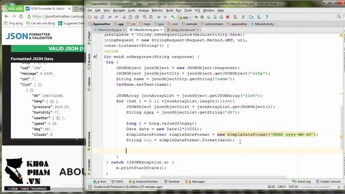Click the red Stop icon
The height and width of the screenshot is (194, 345).
click(x=227, y=17)
